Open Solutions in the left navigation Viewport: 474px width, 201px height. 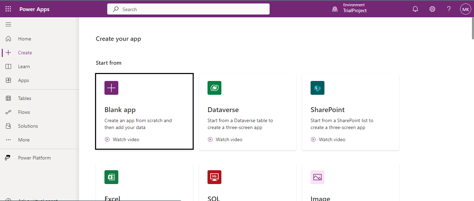pyautogui.click(x=28, y=126)
